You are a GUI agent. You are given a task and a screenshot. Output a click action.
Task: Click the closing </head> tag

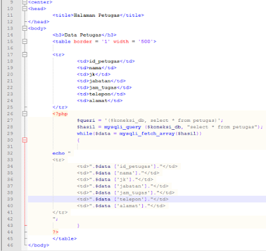tap(39, 22)
